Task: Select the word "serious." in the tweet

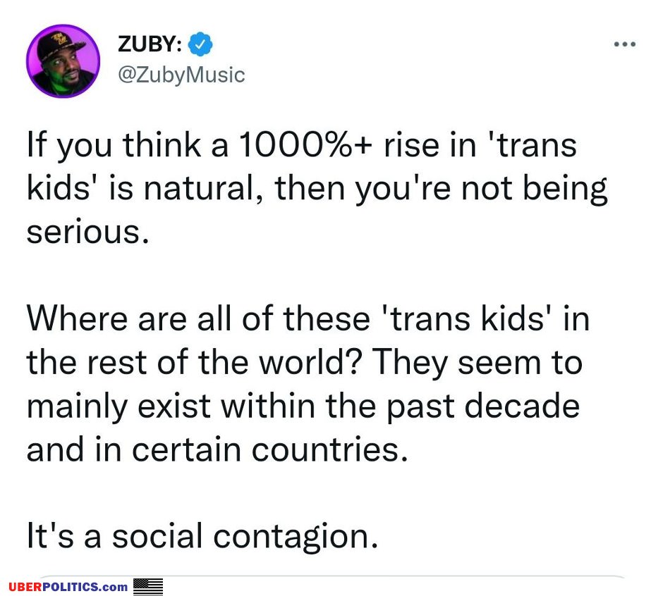Action: 88,232
